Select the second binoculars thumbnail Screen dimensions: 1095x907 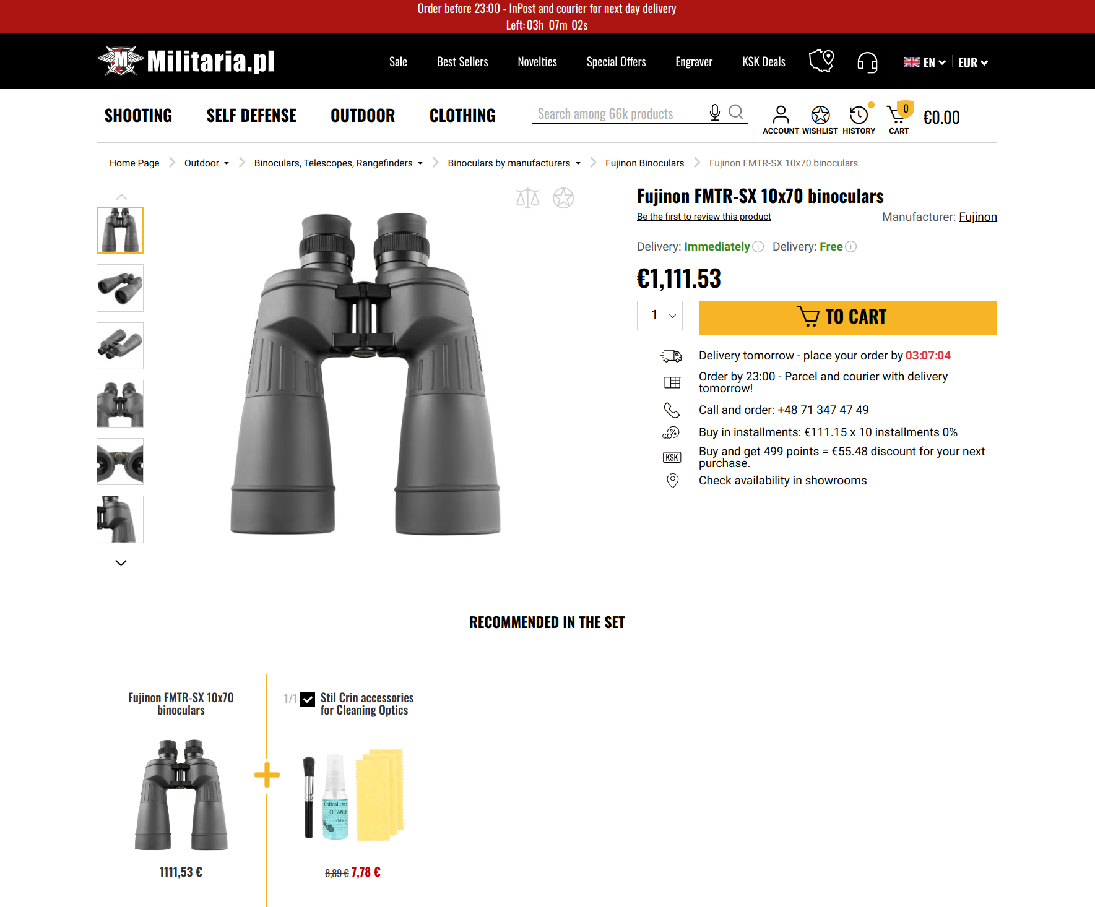point(120,288)
